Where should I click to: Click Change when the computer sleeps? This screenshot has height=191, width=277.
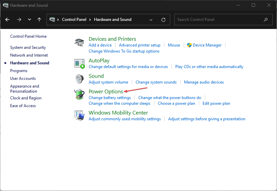point(119,103)
